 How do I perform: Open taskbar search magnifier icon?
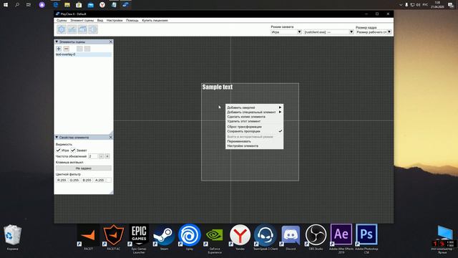click(x=17, y=5)
